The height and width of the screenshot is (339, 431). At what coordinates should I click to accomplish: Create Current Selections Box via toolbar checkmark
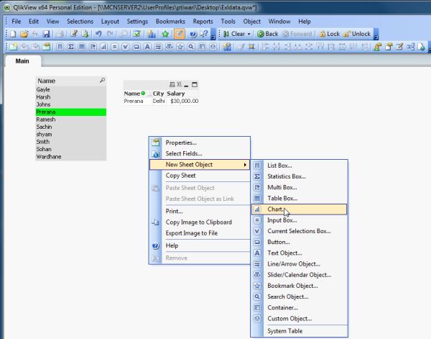click(x=125, y=47)
